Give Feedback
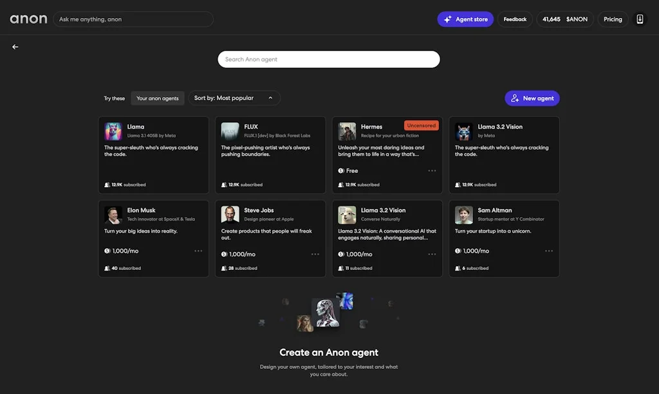This screenshot has width=659, height=394. coord(514,19)
